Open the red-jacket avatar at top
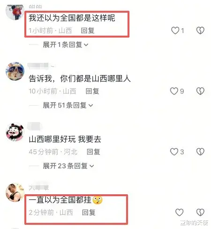211x229 pixels. pos(15,12)
